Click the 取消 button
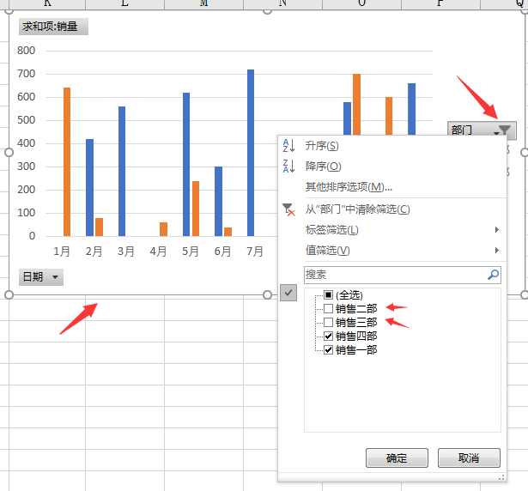Image resolution: width=528 pixels, height=491 pixels. [469, 458]
